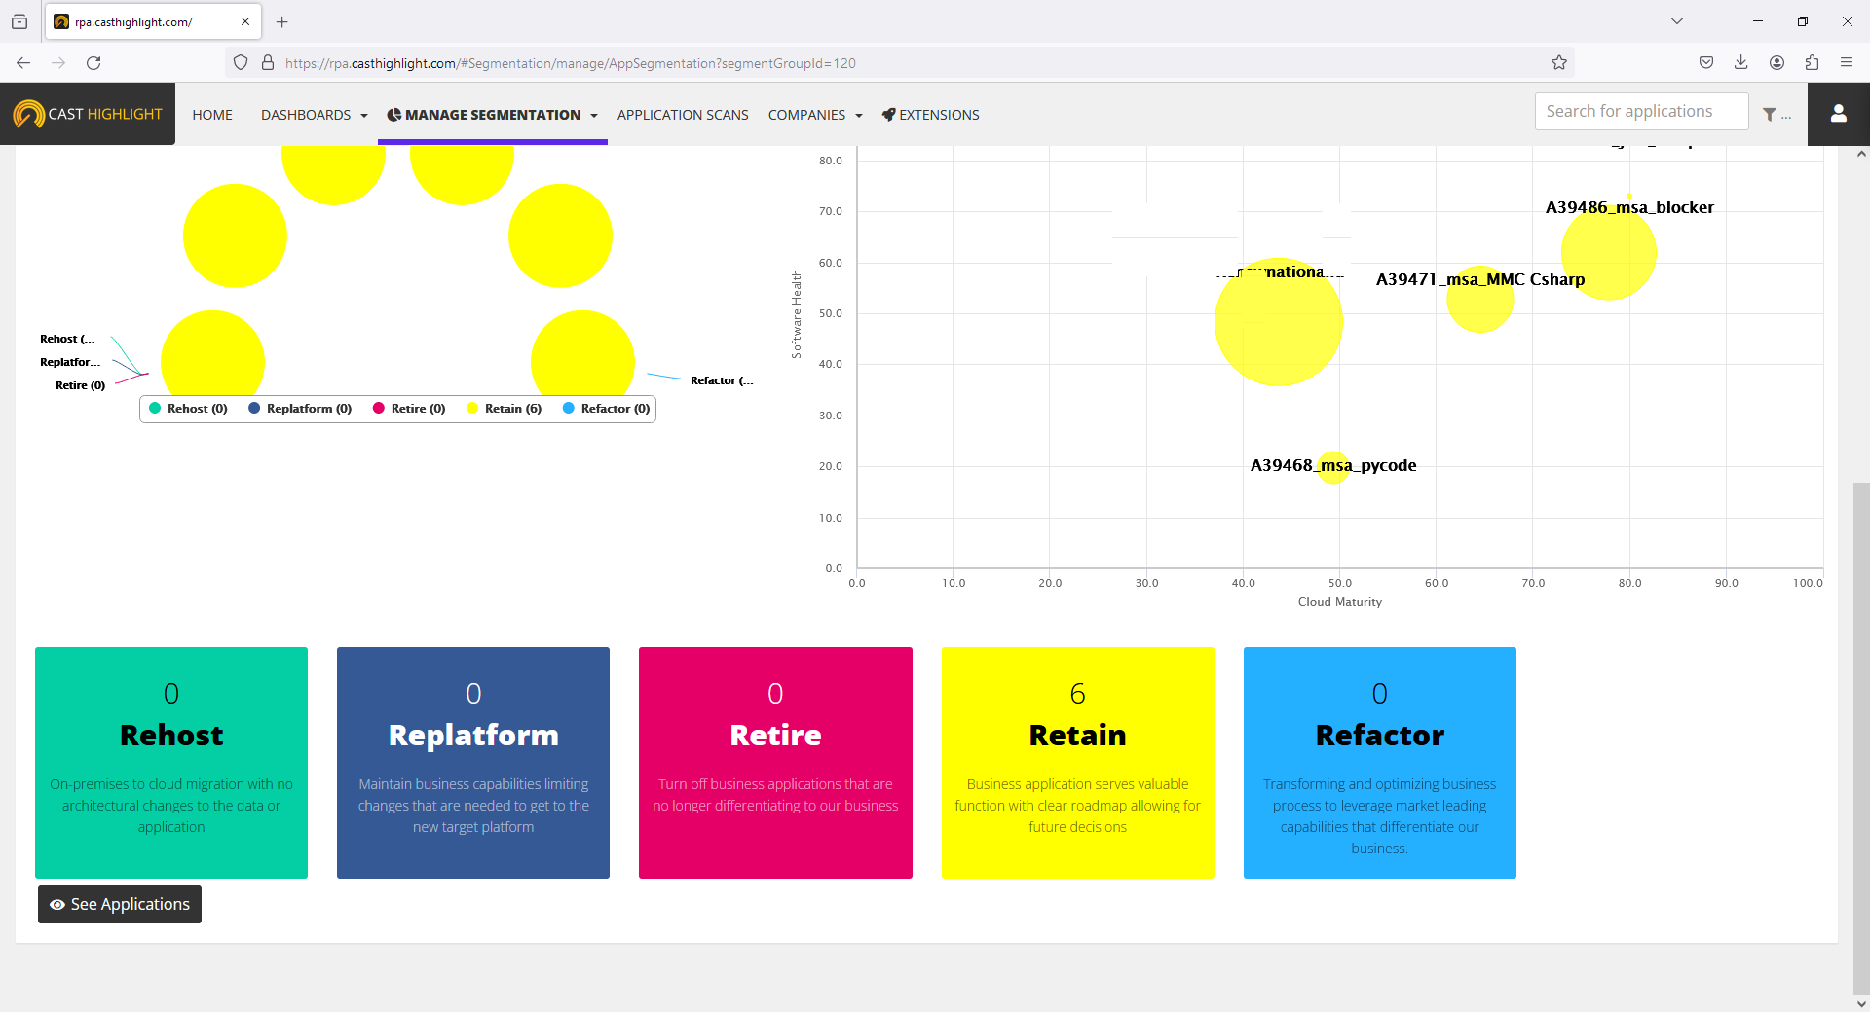Viewport: 1870px width, 1012px height.
Task: Go back in browser history
Action: point(23,62)
